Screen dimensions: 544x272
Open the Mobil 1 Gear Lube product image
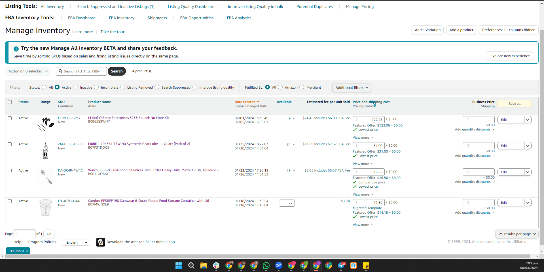point(46,151)
